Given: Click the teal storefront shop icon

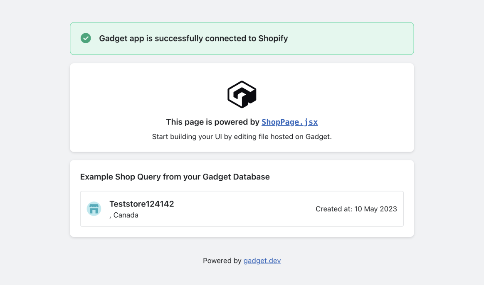Looking at the screenshot, I should [x=94, y=209].
